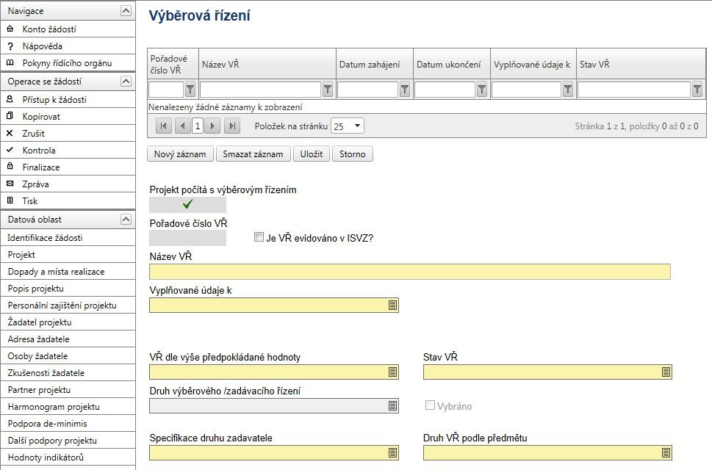Open Žadatel projektu section
The height and width of the screenshot is (470, 712).
pos(68,322)
